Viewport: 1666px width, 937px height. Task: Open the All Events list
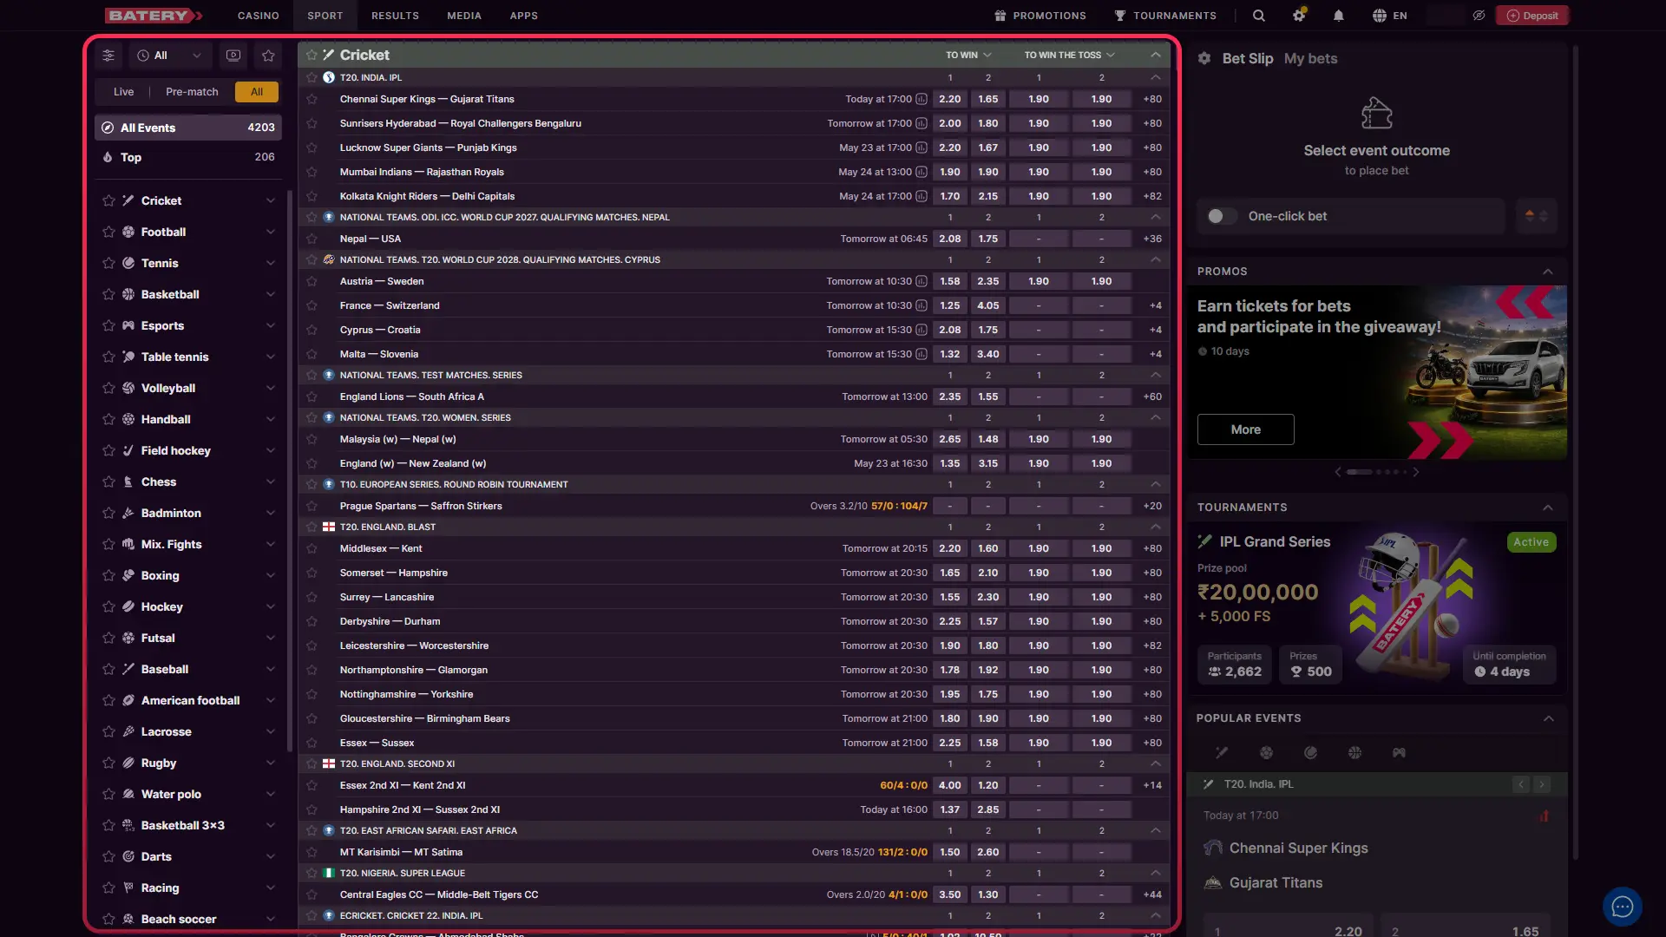point(188,128)
